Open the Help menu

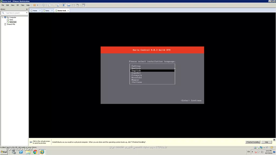pyautogui.click(x=28, y=5)
